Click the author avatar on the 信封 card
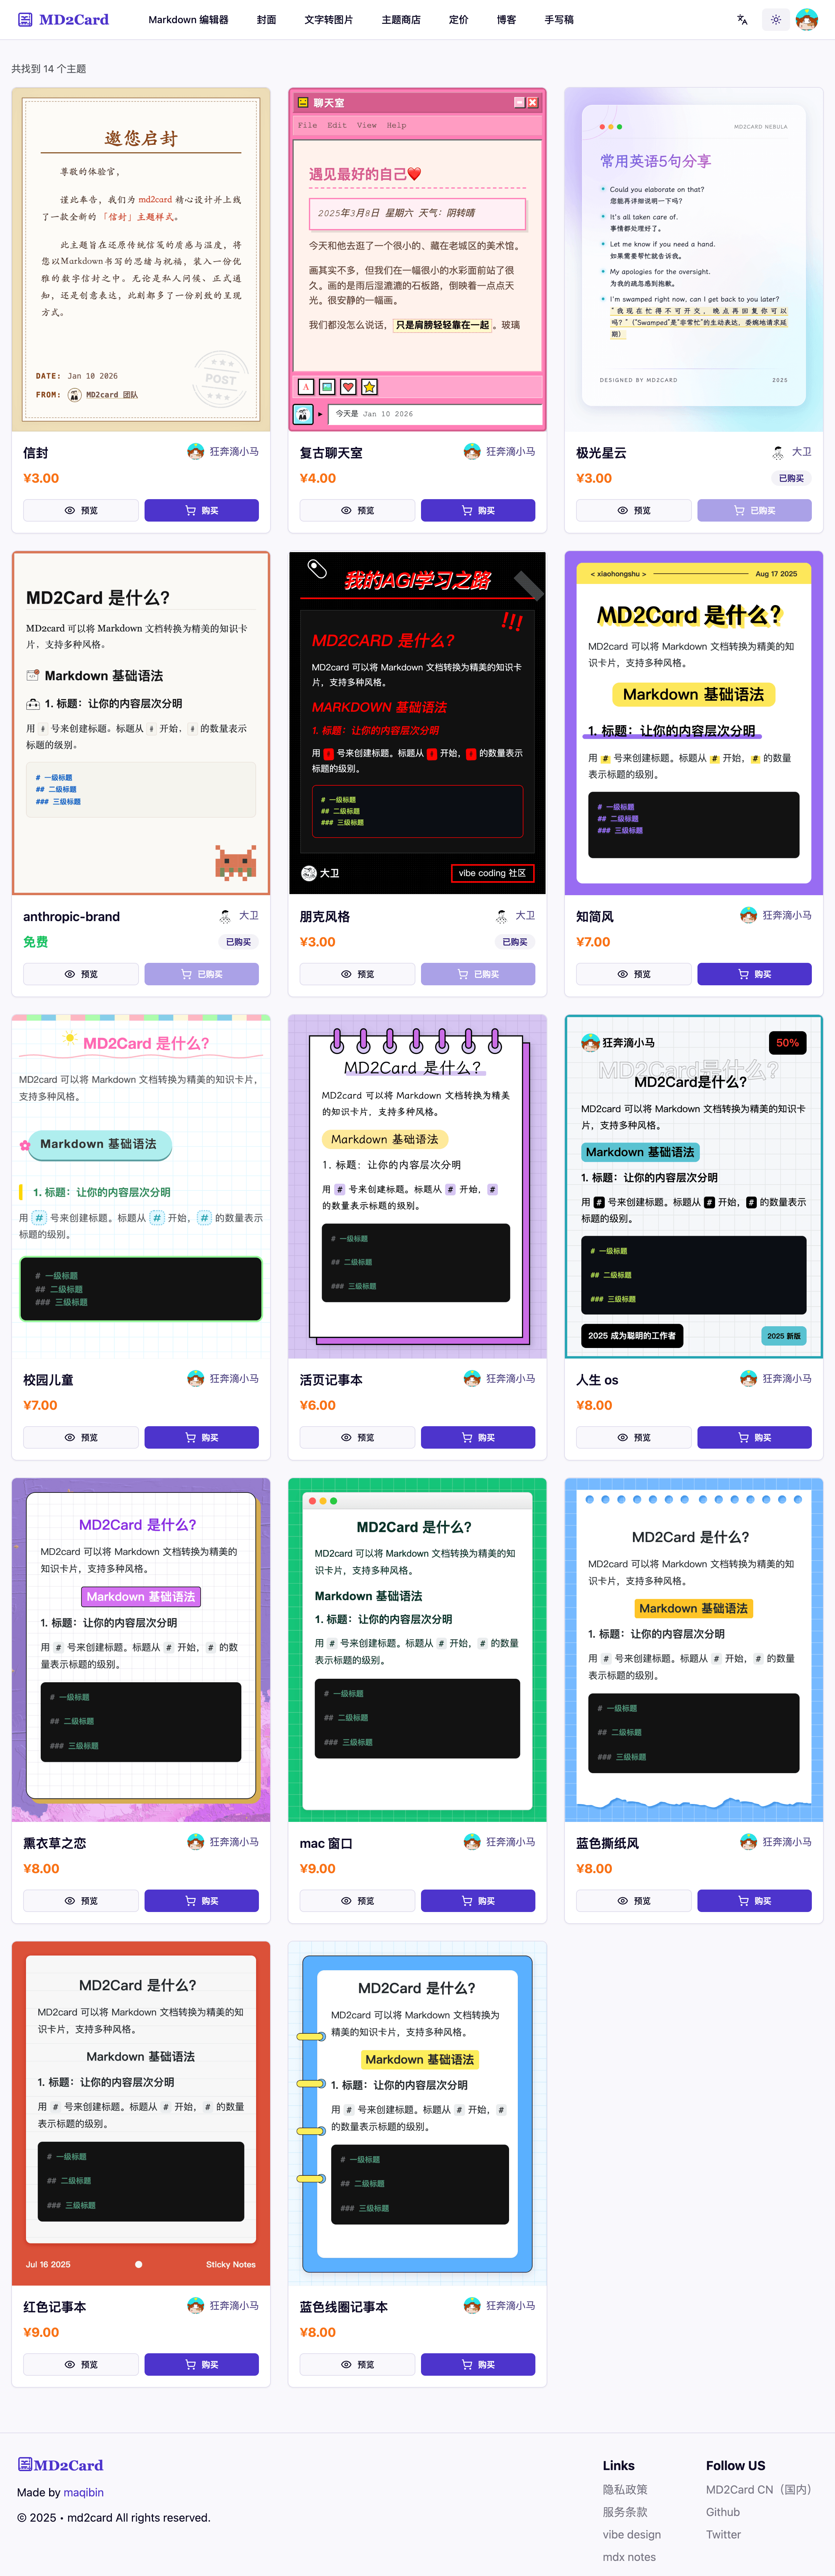 tap(196, 452)
